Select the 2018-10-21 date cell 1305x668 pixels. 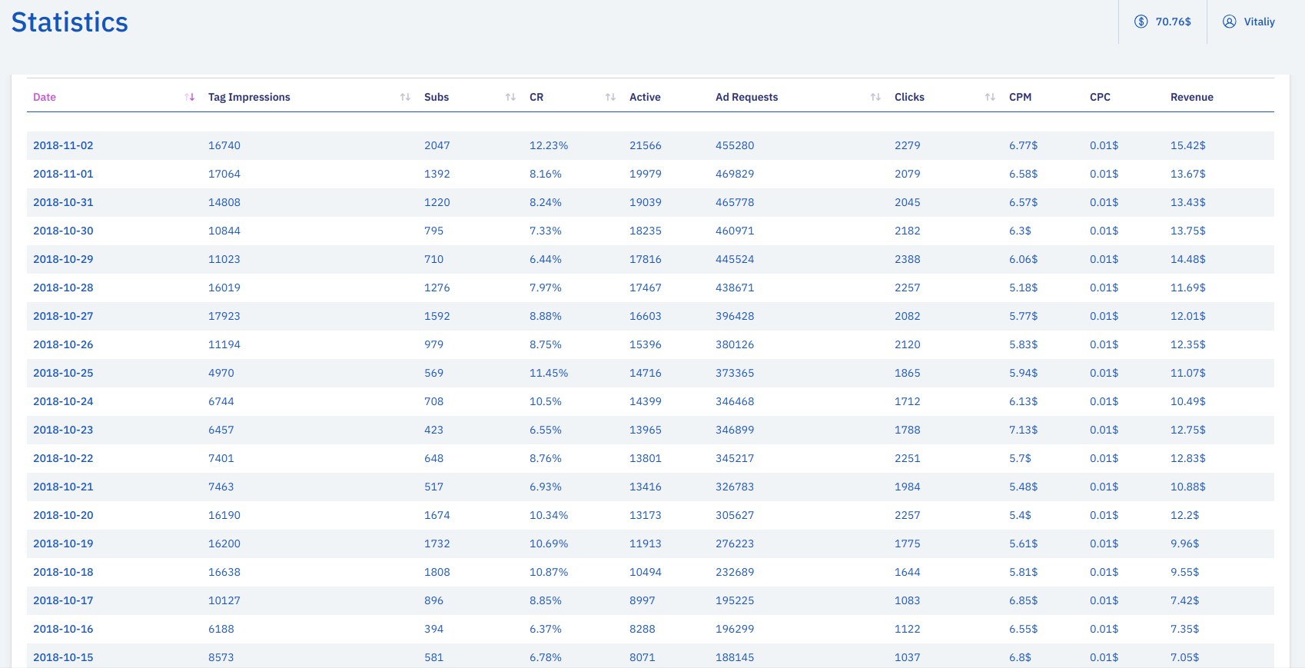click(63, 487)
